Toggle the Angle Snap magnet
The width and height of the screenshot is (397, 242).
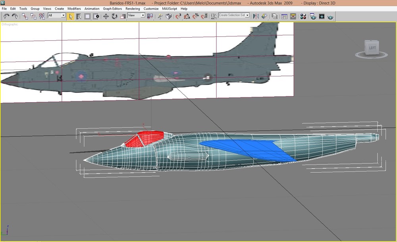[x=187, y=17]
